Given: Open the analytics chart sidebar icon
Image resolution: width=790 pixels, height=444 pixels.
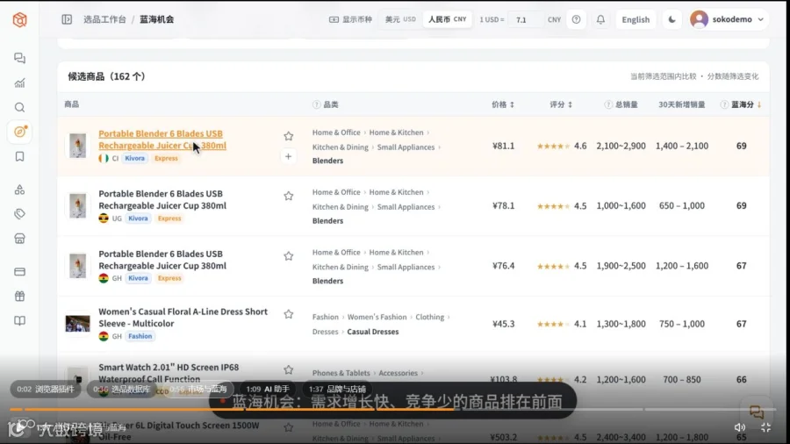Looking at the screenshot, I should point(19,83).
